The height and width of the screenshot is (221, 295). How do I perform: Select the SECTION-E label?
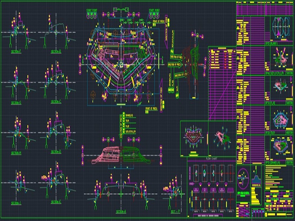click(56, 202)
